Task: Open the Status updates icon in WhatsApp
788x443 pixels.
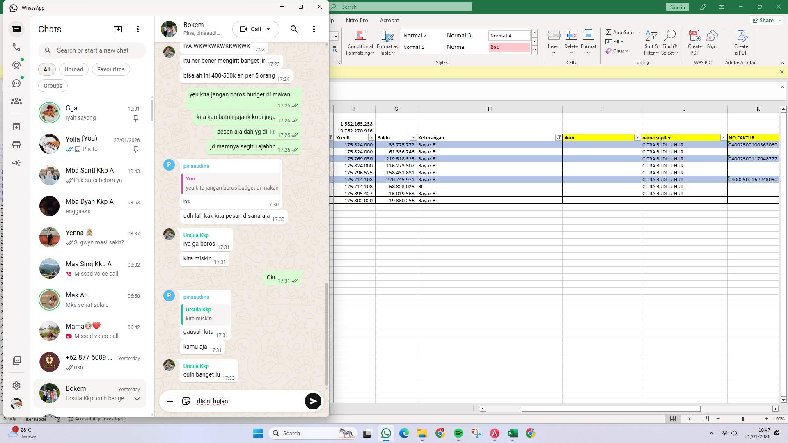Action: pos(16,65)
